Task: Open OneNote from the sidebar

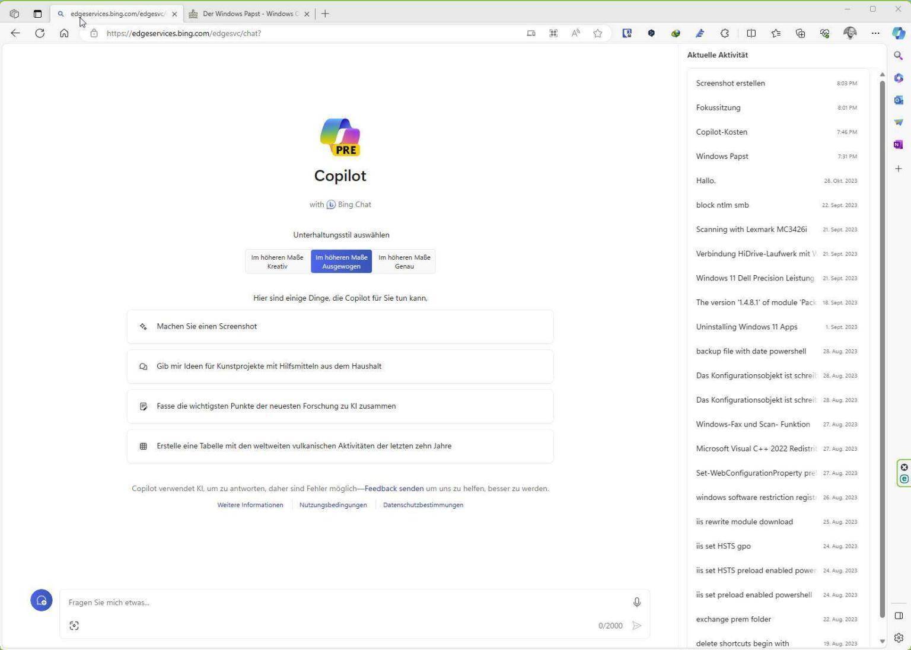Action: [x=898, y=144]
